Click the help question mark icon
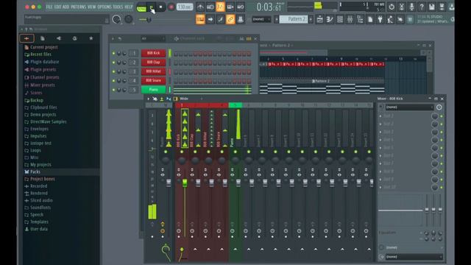Screen dimensions: 471x265 pyautogui.click(x=422, y=7)
